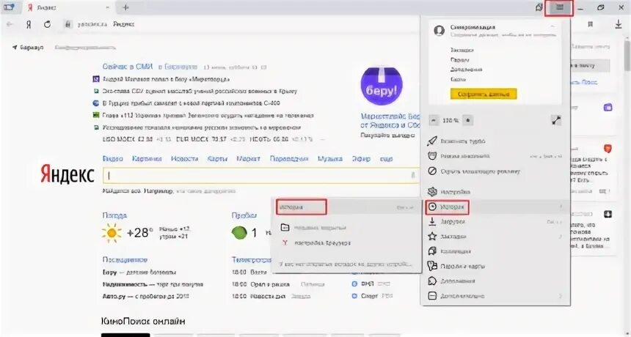Image resolution: width=631 pixels, height=337 pixels.
Task: Open the Пароли и карты menu item
Action: [495, 267]
